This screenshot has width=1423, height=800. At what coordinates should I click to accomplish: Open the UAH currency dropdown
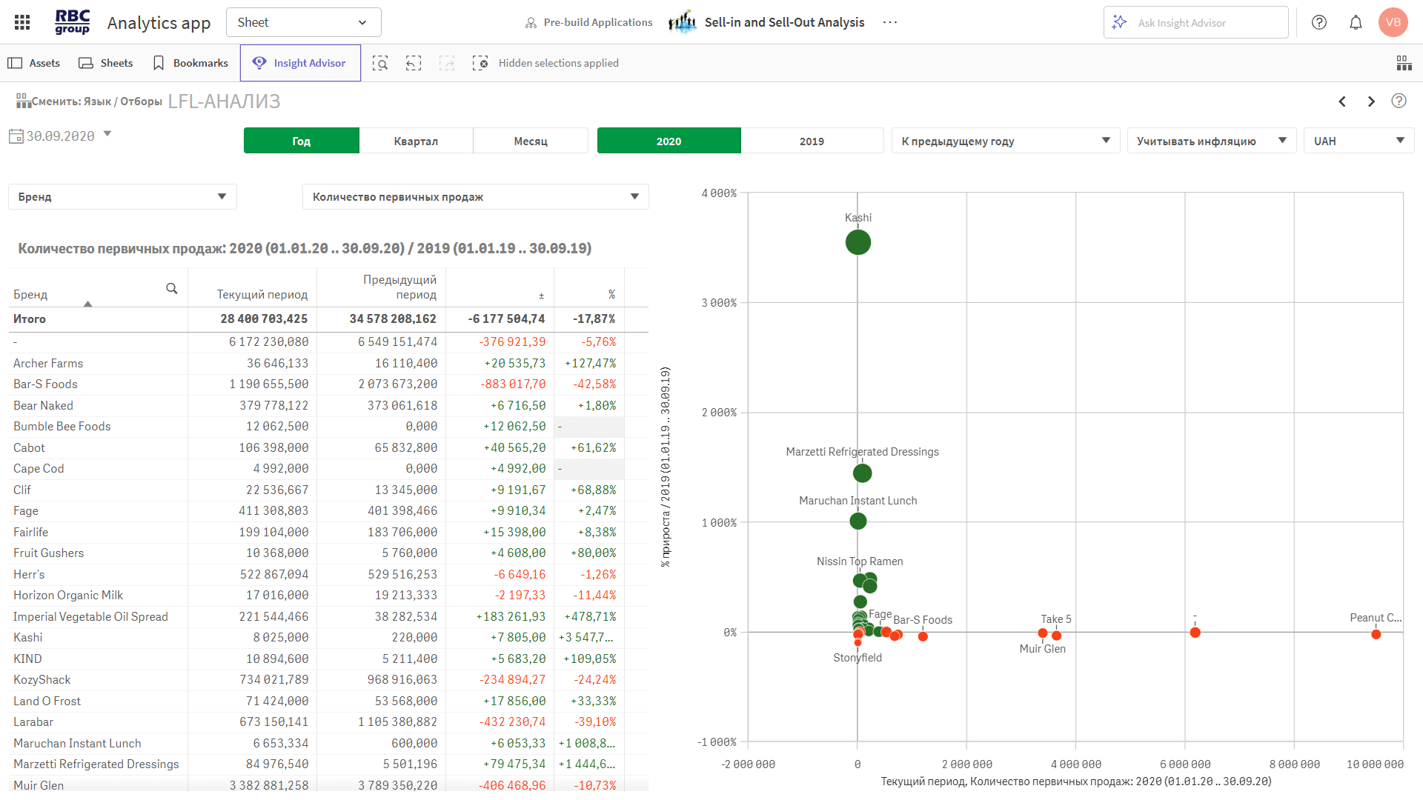pyautogui.click(x=1359, y=141)
